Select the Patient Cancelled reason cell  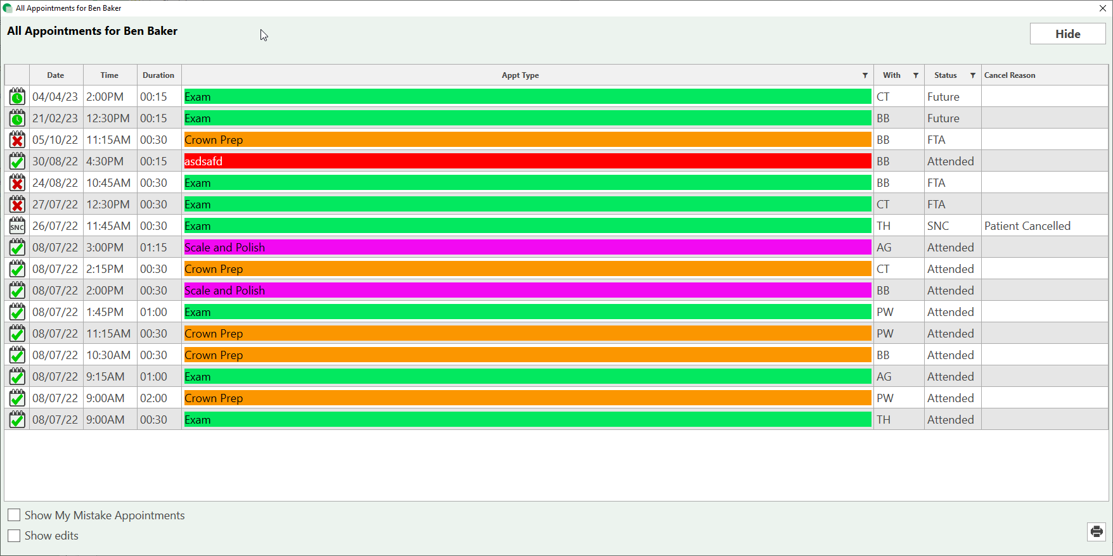[1027, 226]
